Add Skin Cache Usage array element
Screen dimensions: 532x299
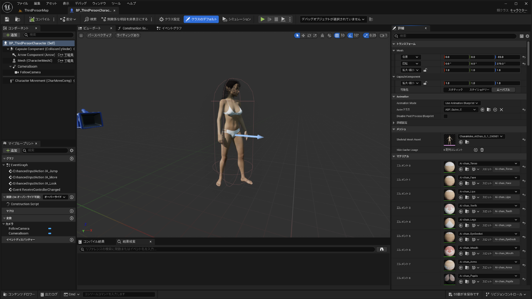pos(475,150)
